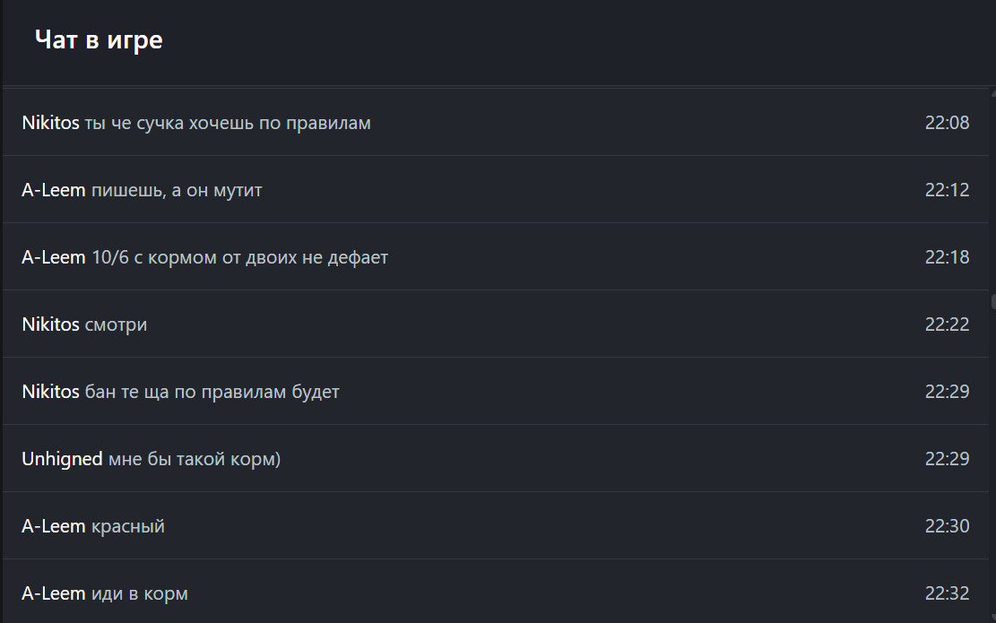
Task: Click the chat scrollbar thumb
Action: (992, 300)
